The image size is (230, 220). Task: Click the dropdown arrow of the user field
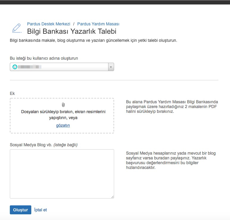[111, 67]
